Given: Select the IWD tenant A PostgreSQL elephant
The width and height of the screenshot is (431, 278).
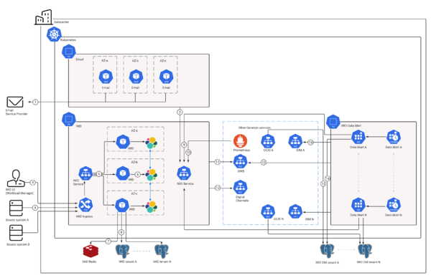Looking at the screenshot, I should 123,251.
